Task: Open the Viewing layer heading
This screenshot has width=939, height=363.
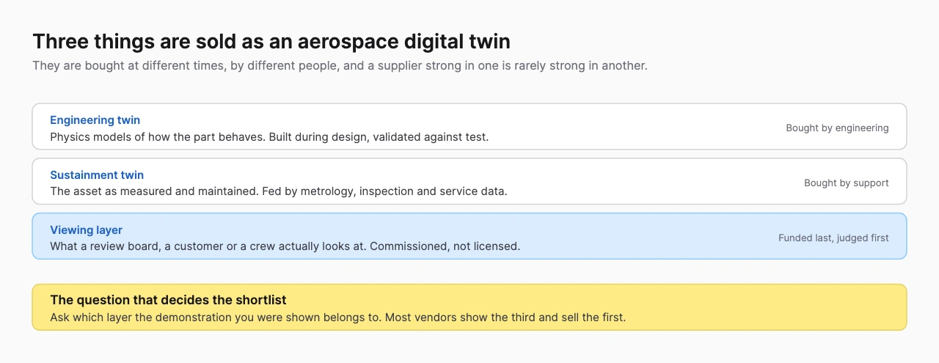Action: (x=86, y=230)
